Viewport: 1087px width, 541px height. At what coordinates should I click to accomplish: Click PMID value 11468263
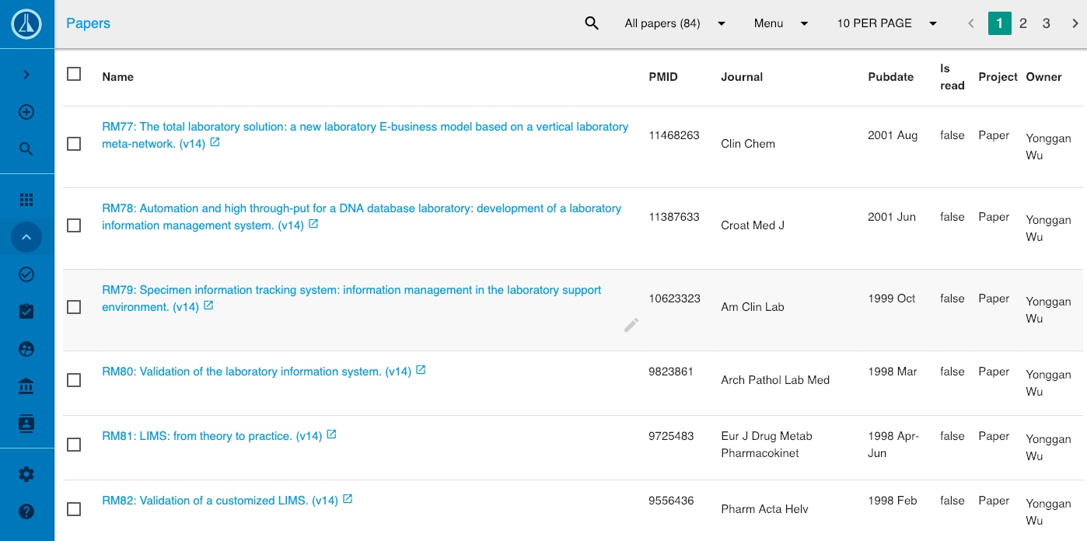pos(674,135)
